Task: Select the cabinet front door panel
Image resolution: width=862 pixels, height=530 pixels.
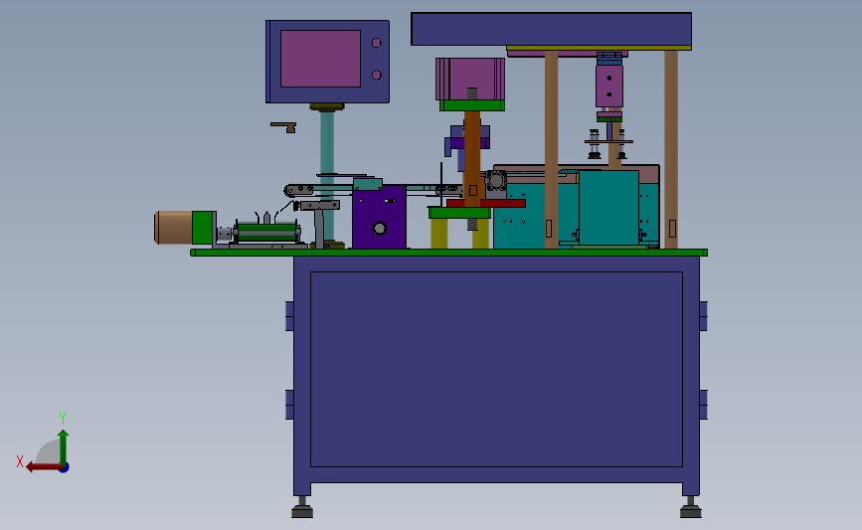Action: (x=496, y=370)
